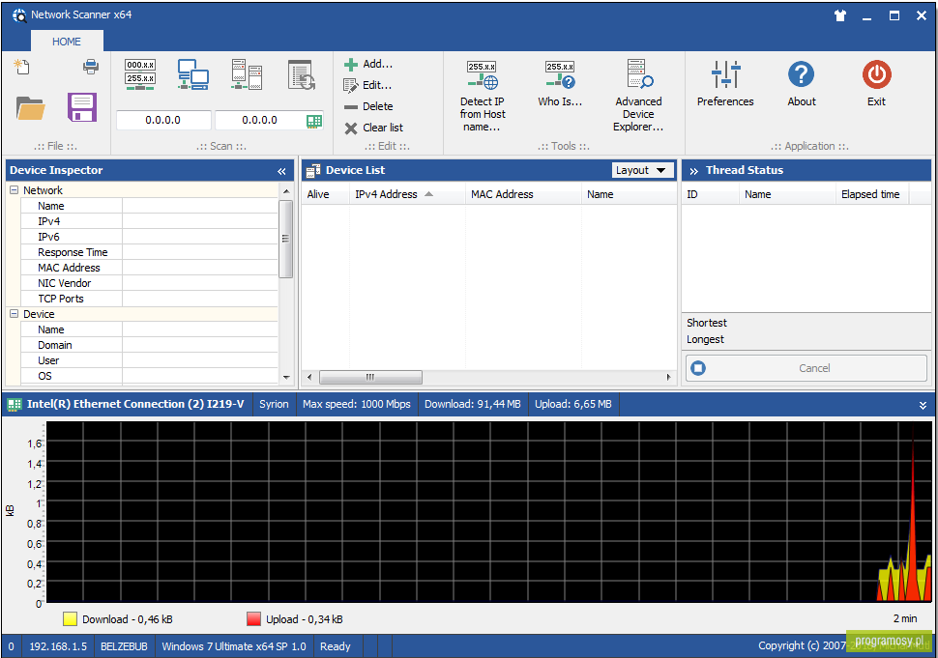Click Device List scroll right arrow
Screen dimensions: 938x658
click(x=669, y=377)
